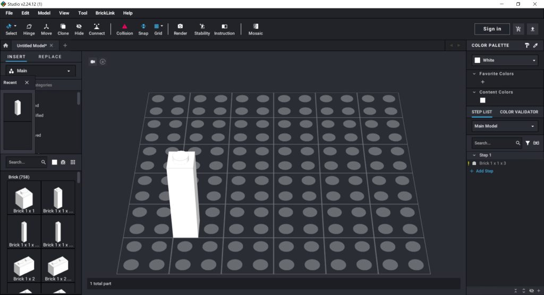This screenshot has height=295, width=544.
Task: Click the eyedropper icon in Color Palette
Action: pos(535,46)
